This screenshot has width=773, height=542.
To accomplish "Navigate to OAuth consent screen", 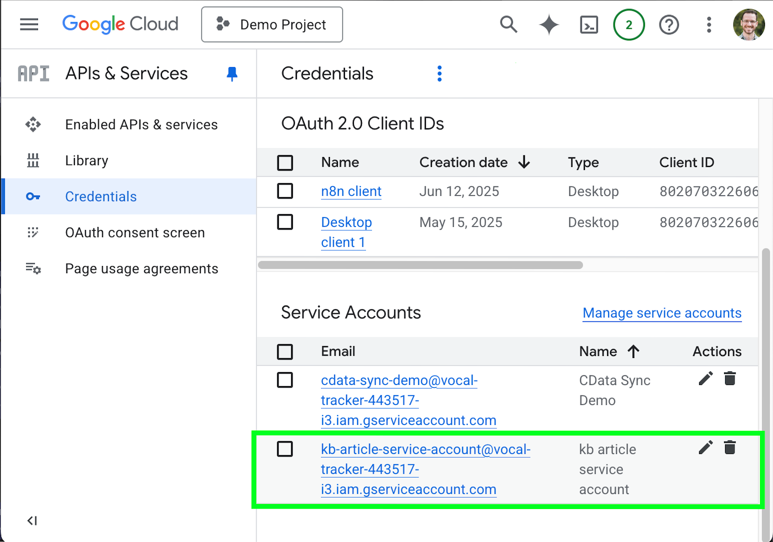I will click(134, 232).
